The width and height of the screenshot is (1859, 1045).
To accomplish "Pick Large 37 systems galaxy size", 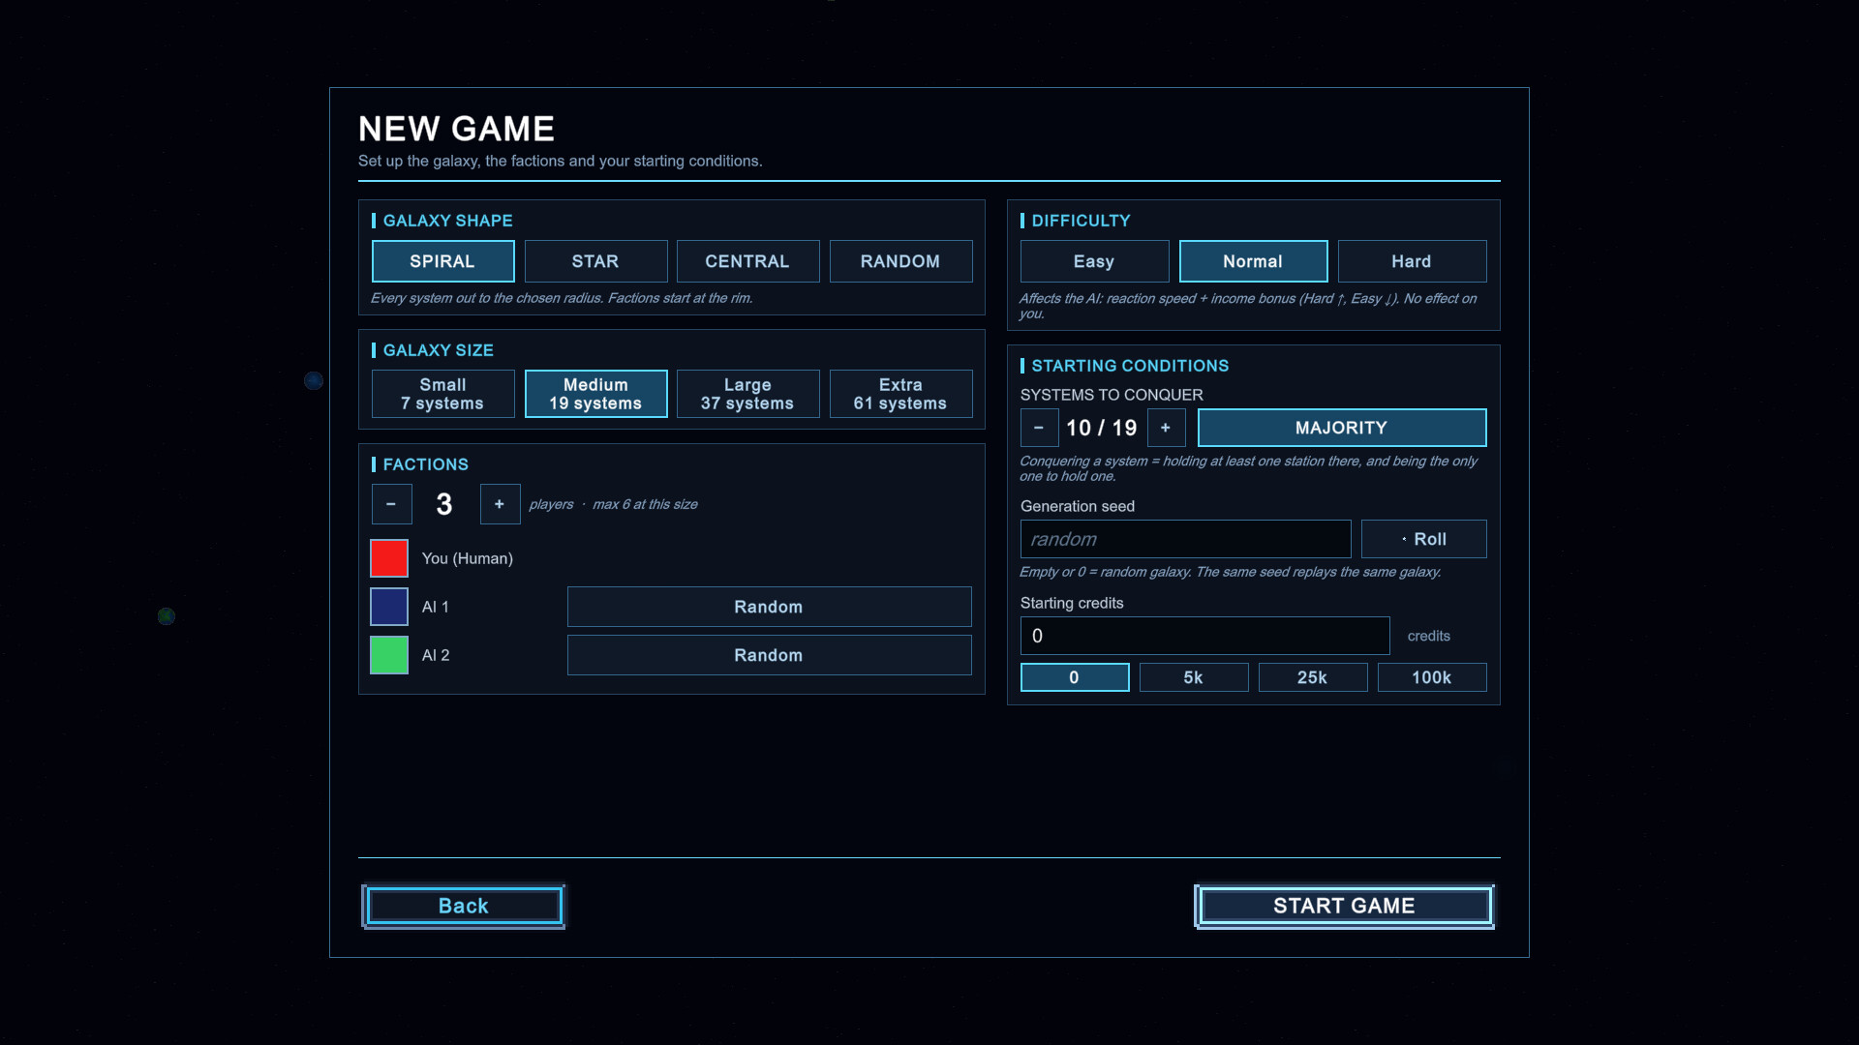I will (747, 394).
